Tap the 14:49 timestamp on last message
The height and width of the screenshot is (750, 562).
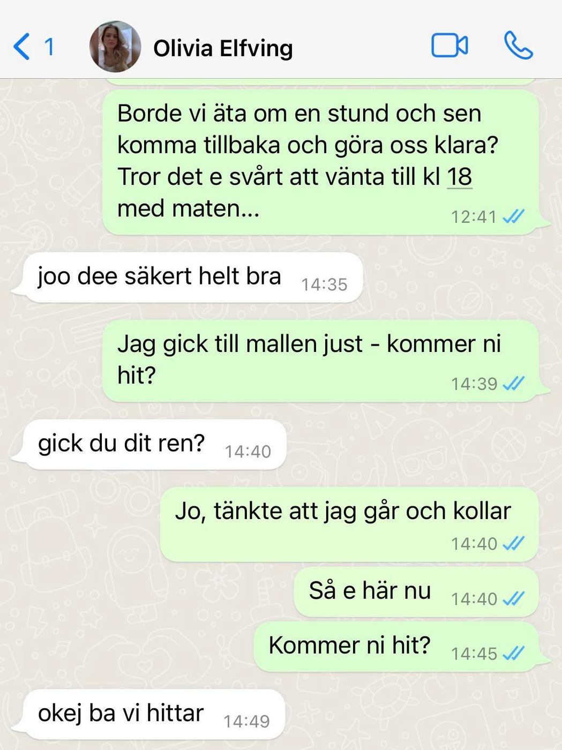[x=246, y=722]
